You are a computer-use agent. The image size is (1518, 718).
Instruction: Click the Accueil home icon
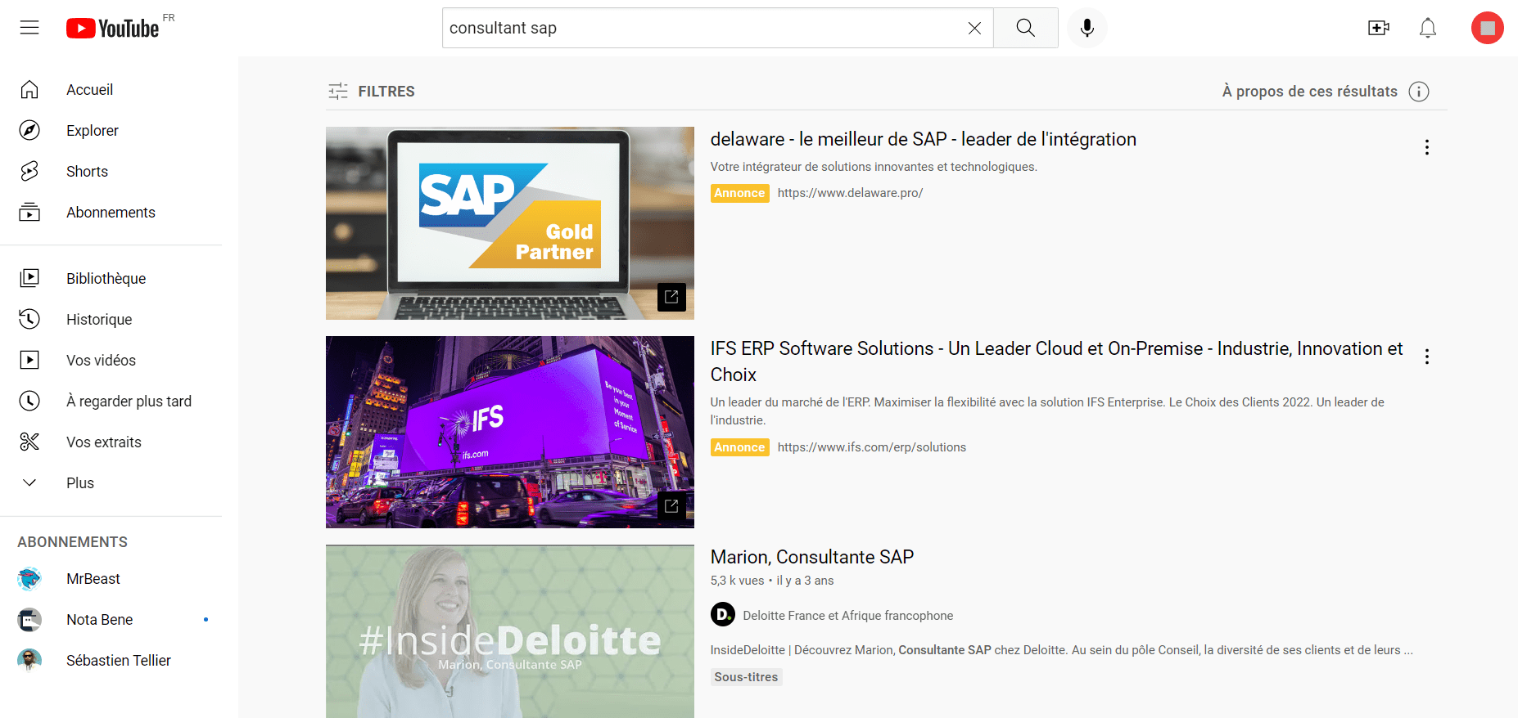[x=29, y=89]
